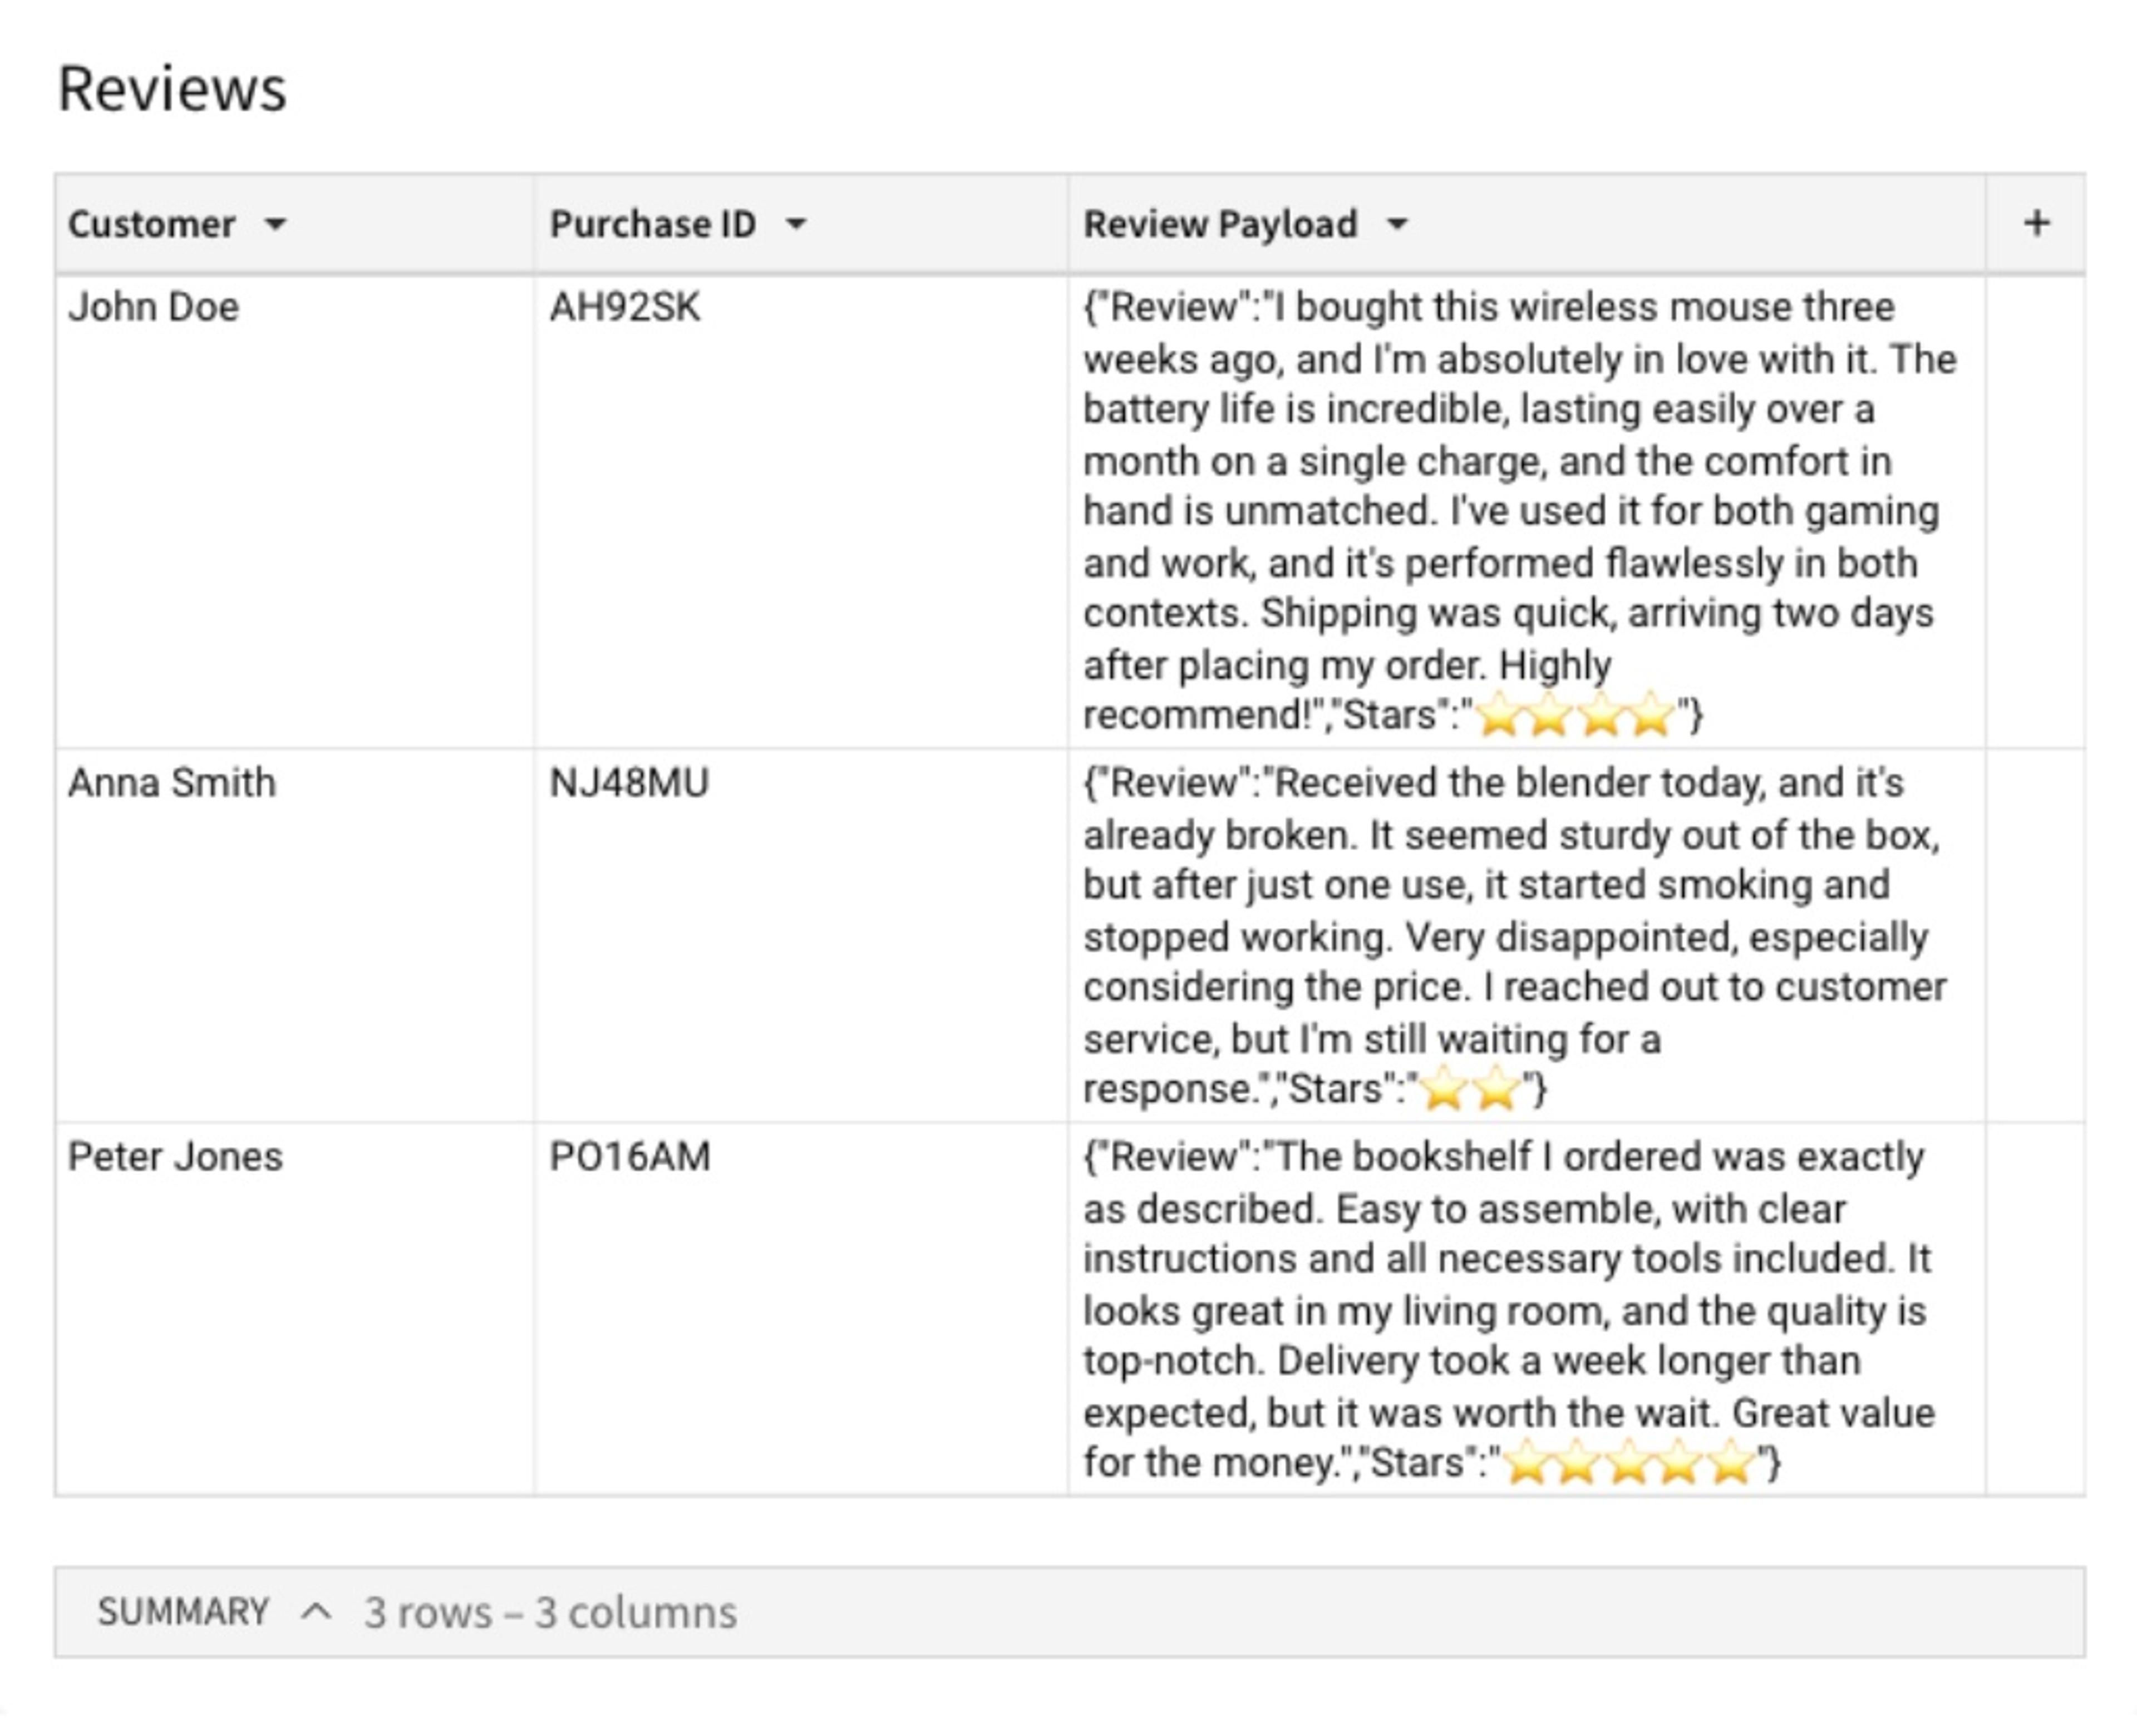Click the Reviews table title

pos(172,89)
